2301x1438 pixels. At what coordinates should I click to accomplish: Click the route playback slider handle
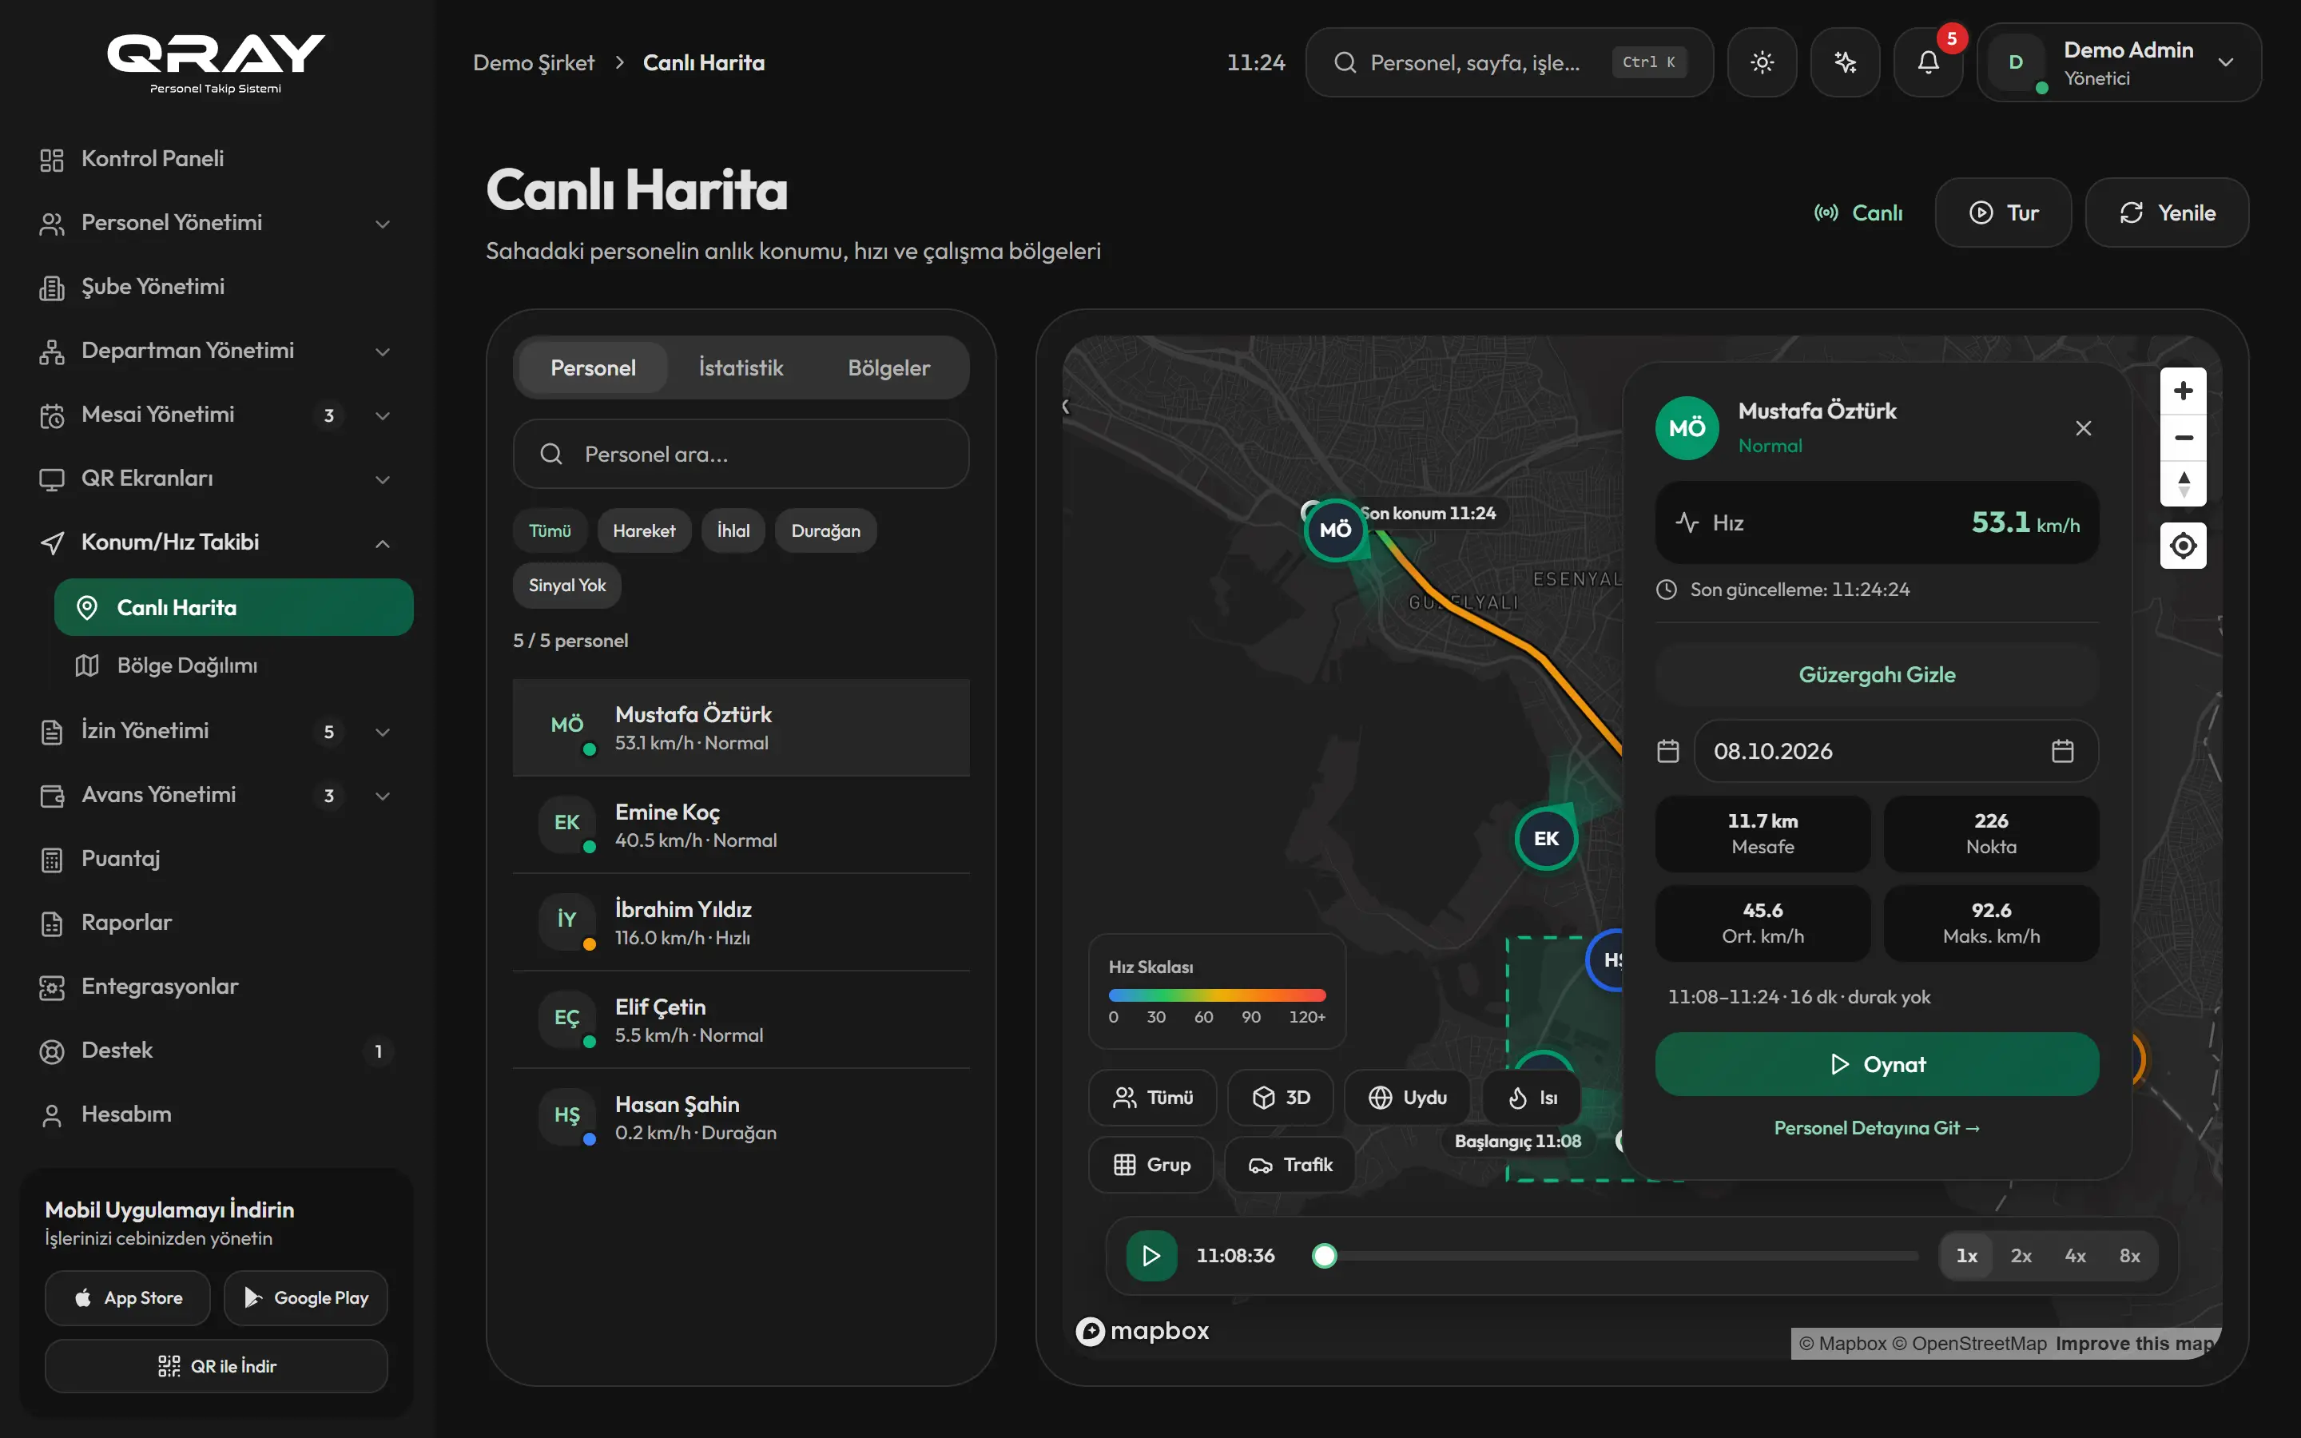(x=1324, y=1257)
